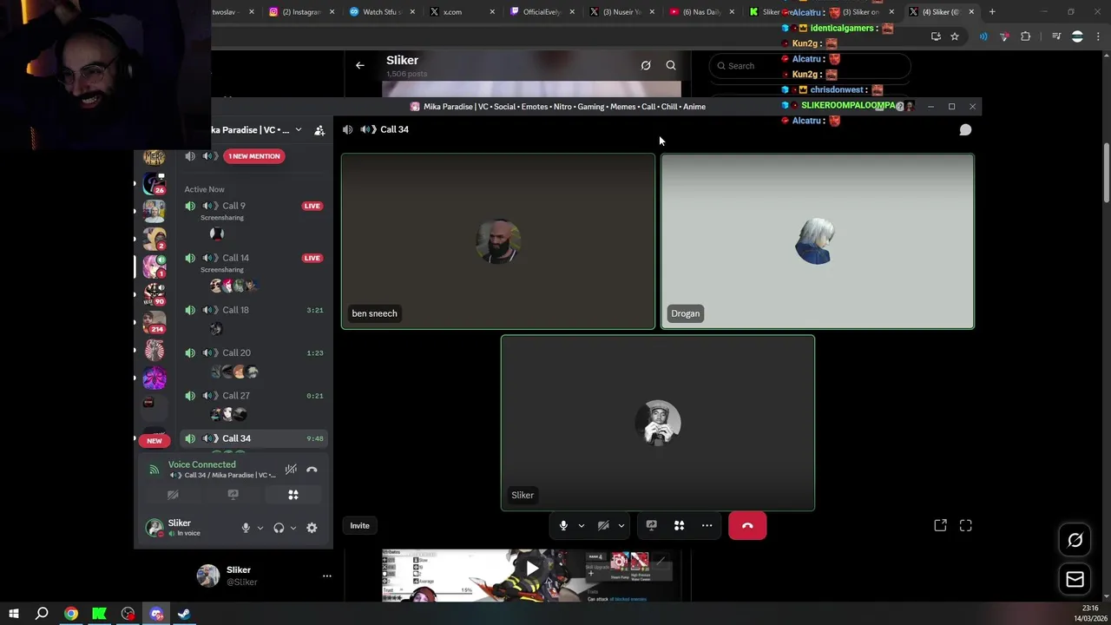Open the purple server icon in the sidebar
This screenshot has height=625, width=1111.
[154, 378]
